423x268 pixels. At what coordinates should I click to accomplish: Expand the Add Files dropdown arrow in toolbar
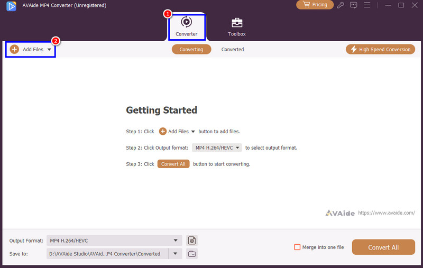click(49, 50)
